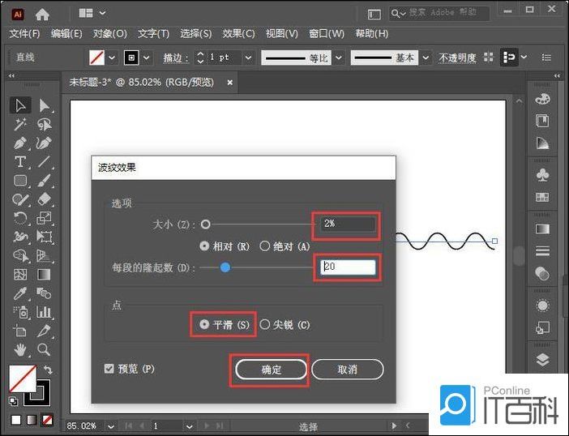Open the Color panel palette icon
This screenshot has height=436, width=569.
pyautogui.click(x=542, y=99)
